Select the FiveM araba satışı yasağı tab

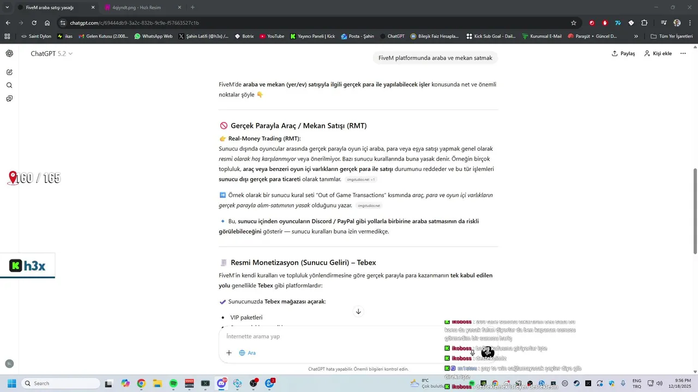56,8
